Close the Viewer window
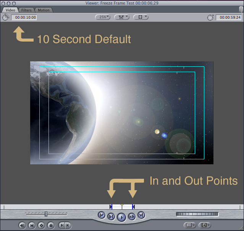 tap(3, 3)
